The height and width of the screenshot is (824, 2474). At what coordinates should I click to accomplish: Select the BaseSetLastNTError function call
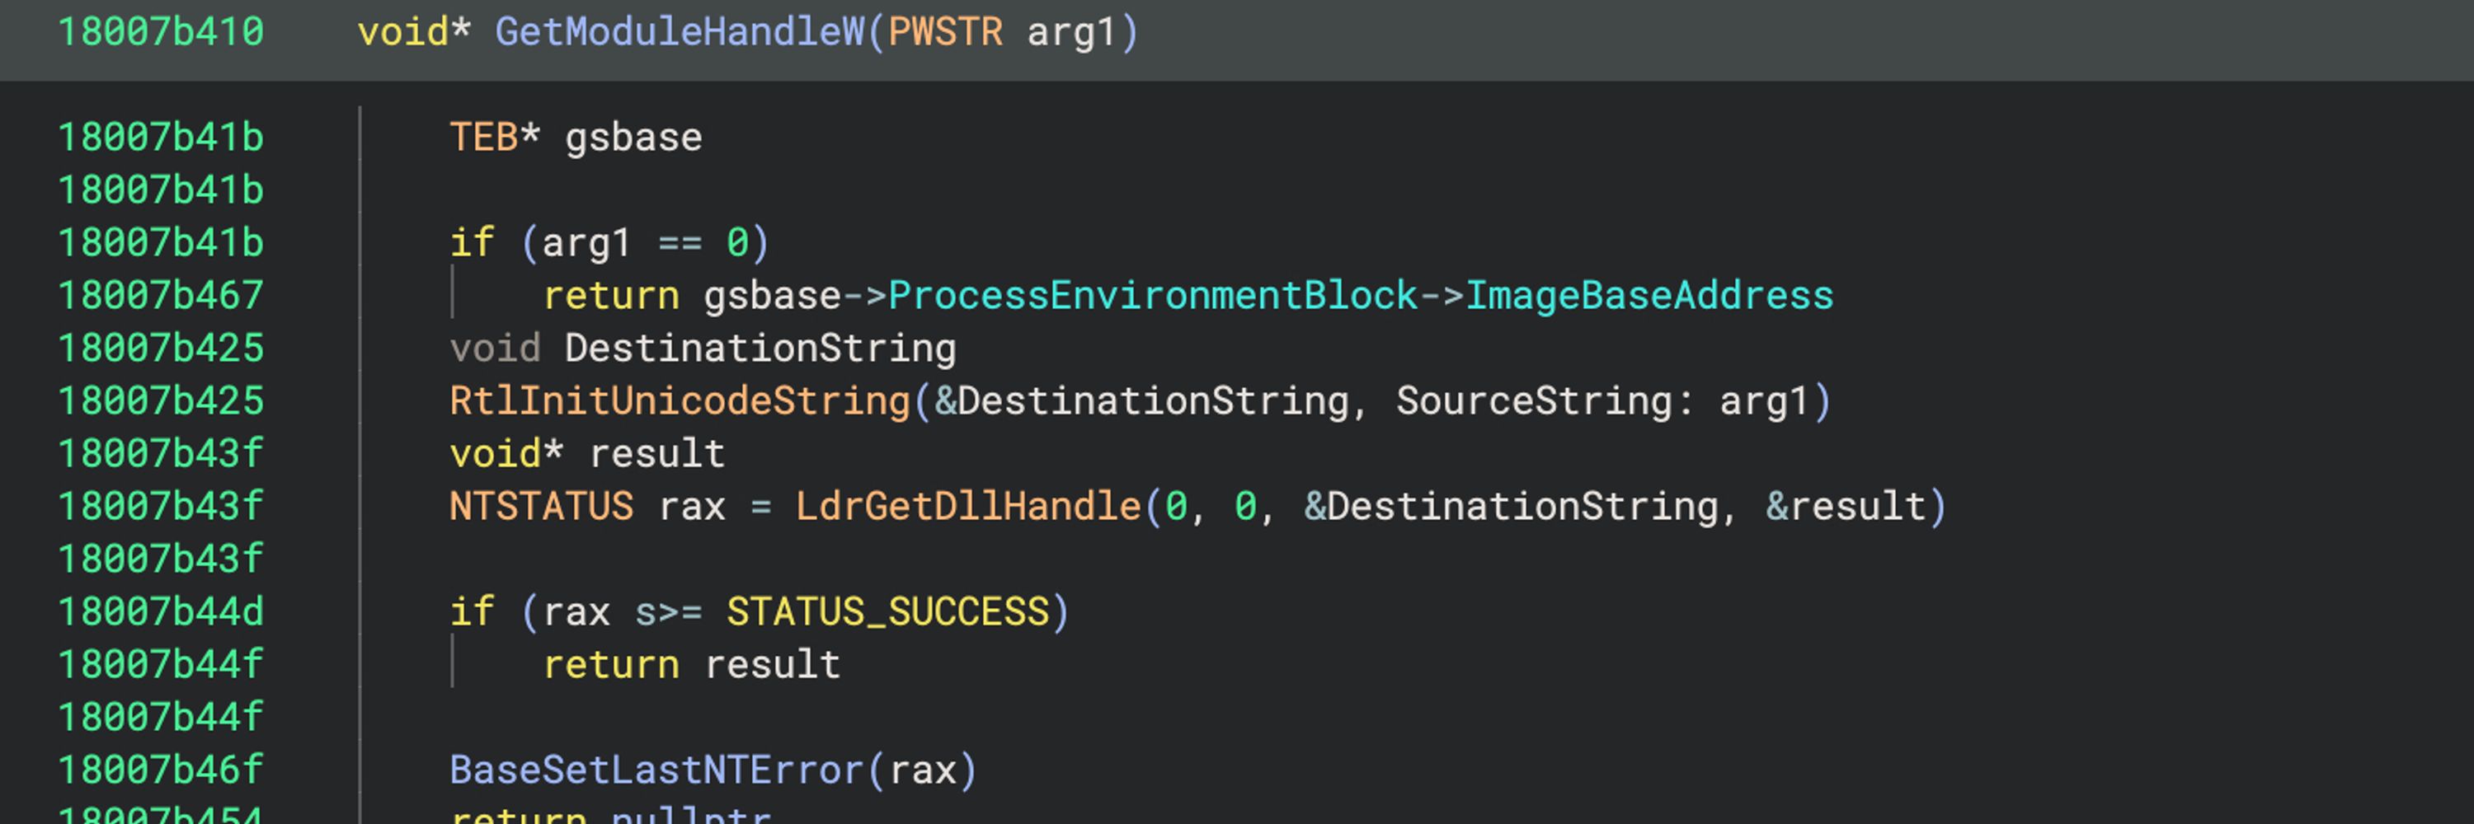(x=657, y=770)
